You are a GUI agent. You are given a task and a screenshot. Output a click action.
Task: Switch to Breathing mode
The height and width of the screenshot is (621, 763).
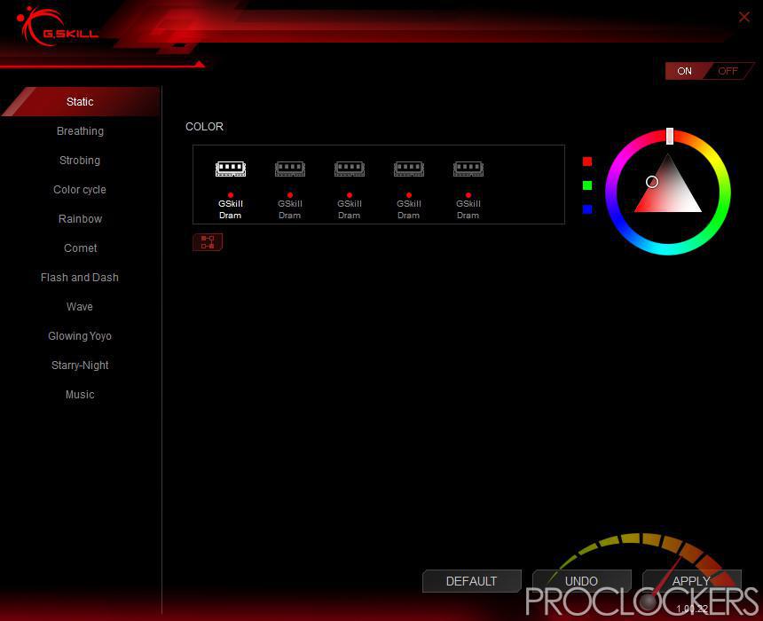(80, 131)
